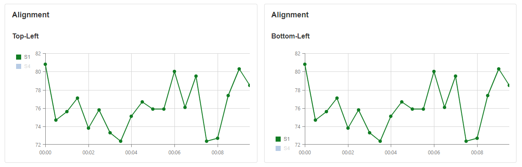The image size is (522, 167).
Task: Toggle S4 legend swatch in Top-Left chart
Action: click(x=19, y=66)
